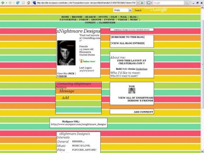204x153 pixels.
Task: View profile VIDEOS link under View My
Action: point(62,76)
